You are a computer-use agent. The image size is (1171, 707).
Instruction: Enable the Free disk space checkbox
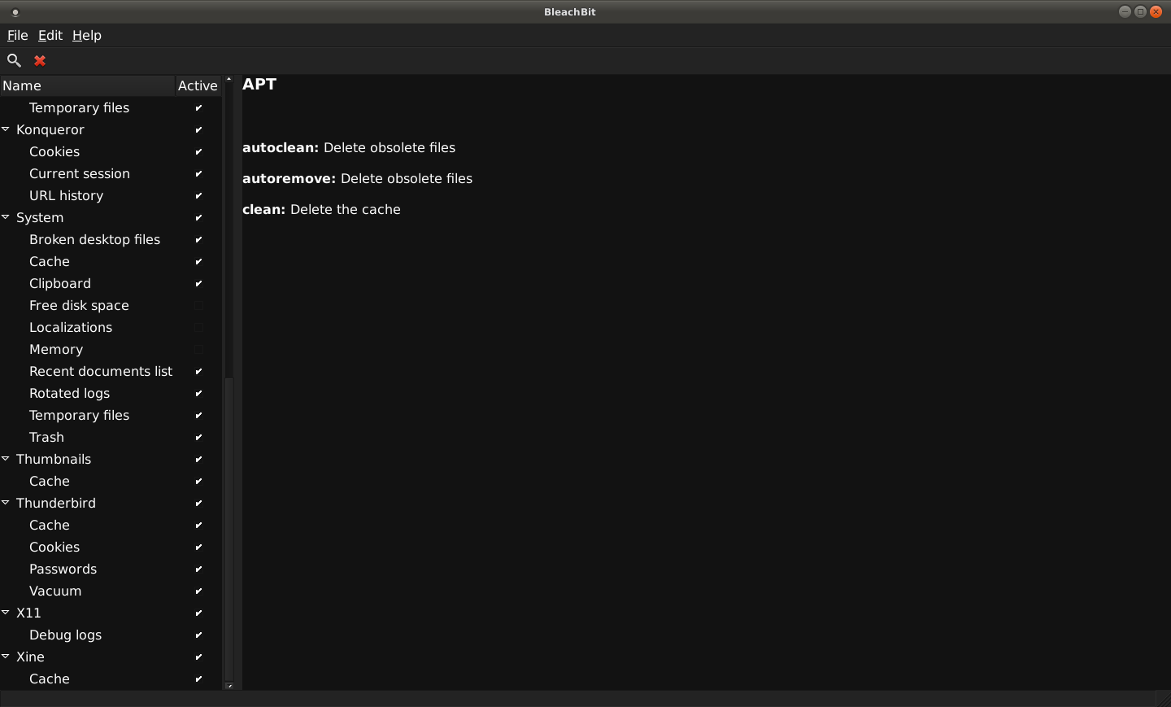tap(198, 306)
